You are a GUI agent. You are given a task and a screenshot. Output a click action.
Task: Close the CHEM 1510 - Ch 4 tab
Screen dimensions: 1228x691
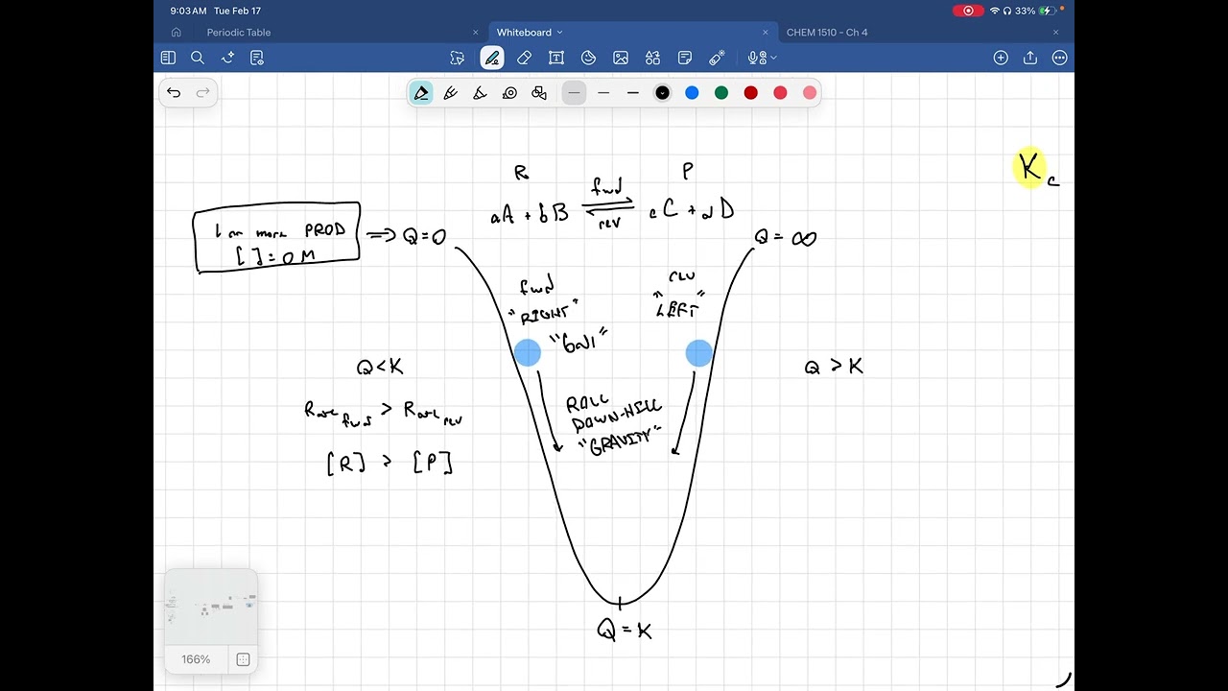click(1055, 33)
